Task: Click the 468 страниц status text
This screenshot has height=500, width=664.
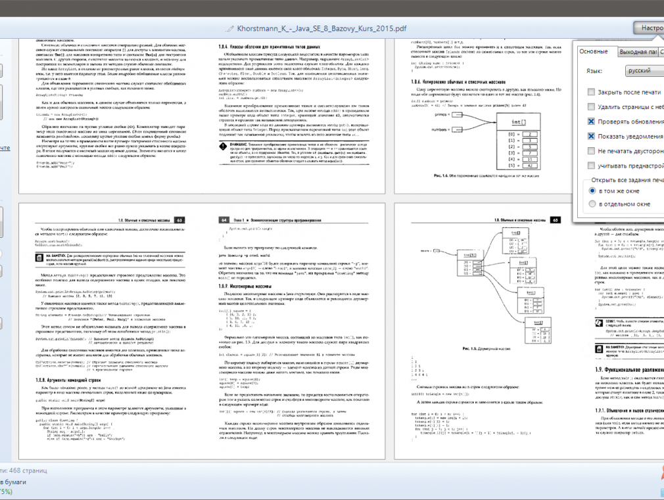Action: click(x=24, y=470)
